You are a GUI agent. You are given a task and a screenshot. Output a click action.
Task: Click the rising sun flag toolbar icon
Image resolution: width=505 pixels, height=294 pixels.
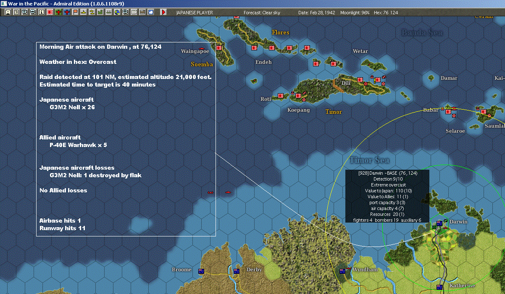pyautogui.click(x=50, y=12)
